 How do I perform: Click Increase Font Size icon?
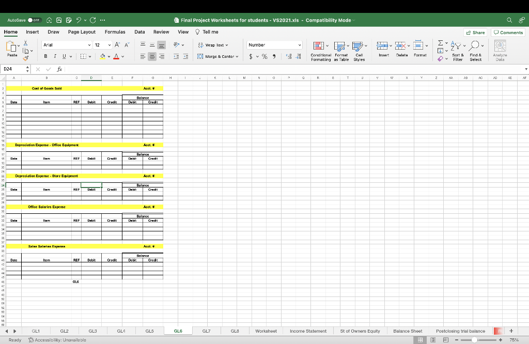pos(117,45)
